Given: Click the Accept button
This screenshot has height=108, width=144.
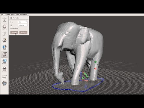Looking at the screenshot, I should coord(14,33).
